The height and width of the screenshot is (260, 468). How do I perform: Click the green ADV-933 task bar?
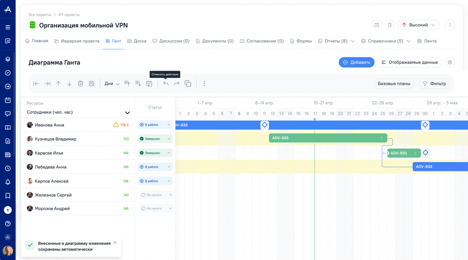tap(323, 138)
